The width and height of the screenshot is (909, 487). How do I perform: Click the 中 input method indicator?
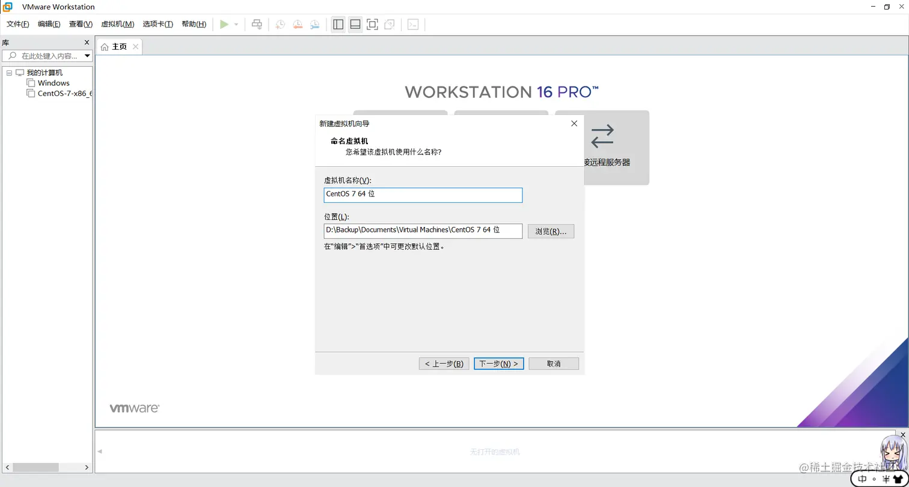(x=862, y=479)
